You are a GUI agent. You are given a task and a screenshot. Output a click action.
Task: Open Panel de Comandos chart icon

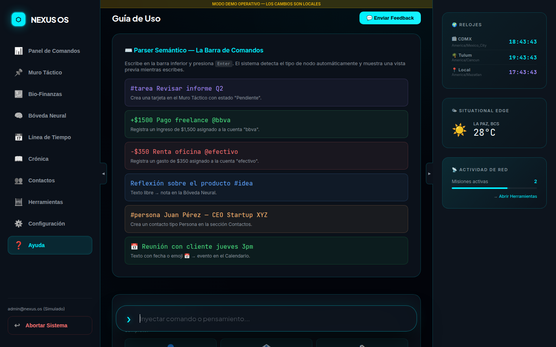tap(19, 51)
